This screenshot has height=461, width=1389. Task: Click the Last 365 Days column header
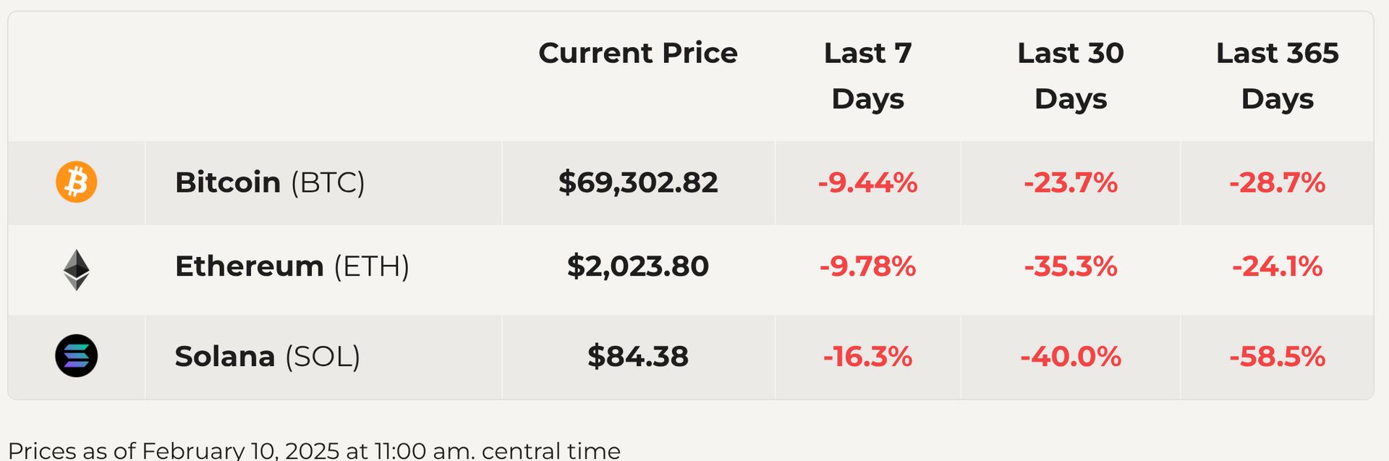pyautogui.click(x=1277, y=76)
